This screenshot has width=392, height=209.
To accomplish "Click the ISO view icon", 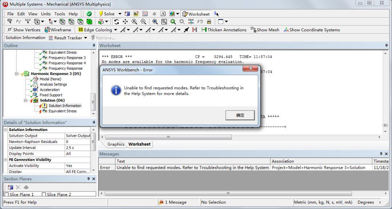I will (191, 22).
